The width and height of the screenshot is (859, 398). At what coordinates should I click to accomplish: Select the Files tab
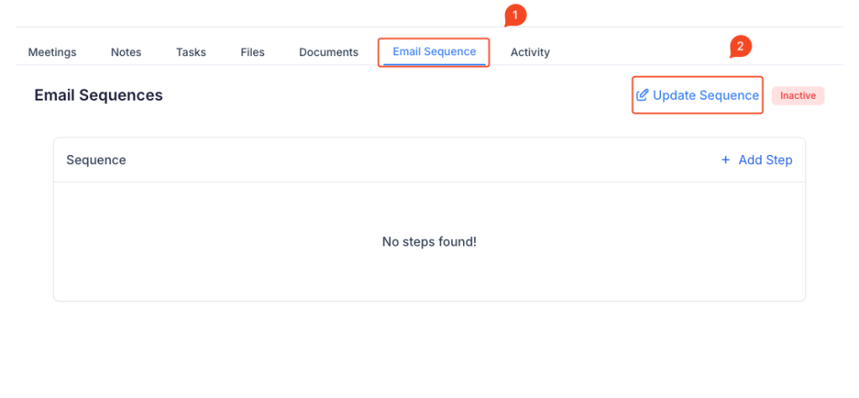tap(252, 52)
